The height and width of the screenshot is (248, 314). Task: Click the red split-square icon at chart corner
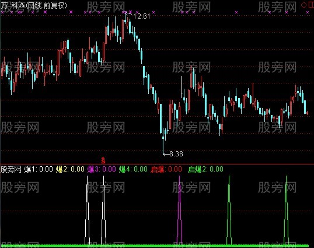[x=311, y=5]
